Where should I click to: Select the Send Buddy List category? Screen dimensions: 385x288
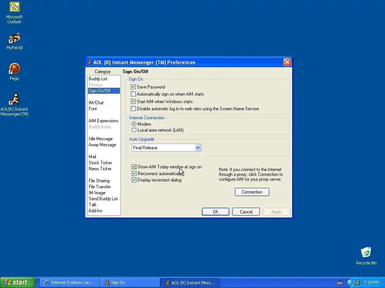click(103, 199)
